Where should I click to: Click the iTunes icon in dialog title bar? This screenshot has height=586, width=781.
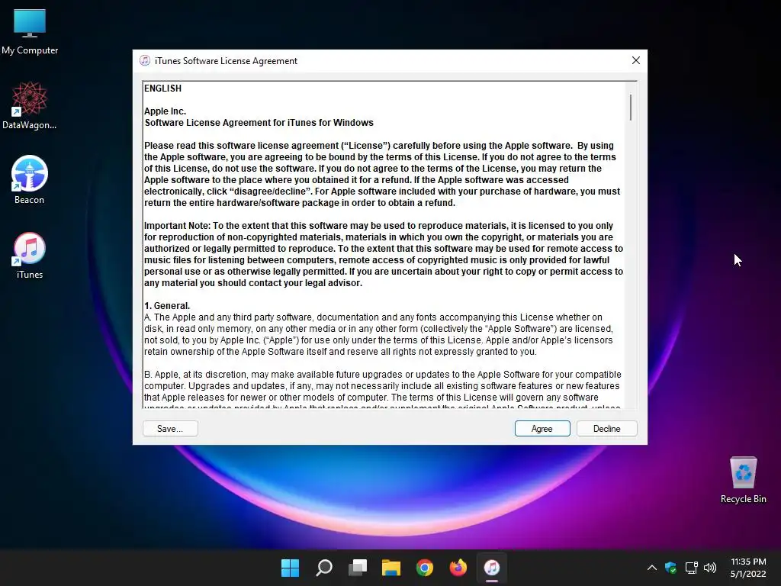coord(145,61)
